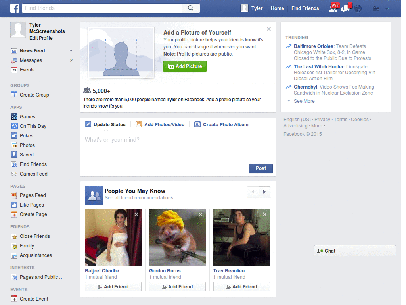Open the notifications globe icon
The height and width of the screenshot is (305, 406).
pos(358,9)
